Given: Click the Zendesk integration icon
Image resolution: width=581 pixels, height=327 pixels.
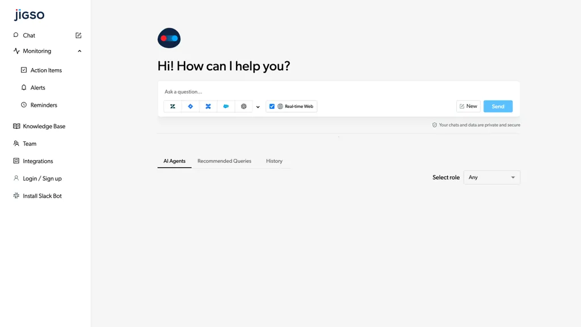Looking at the screenshot, I should coord(172,106).
